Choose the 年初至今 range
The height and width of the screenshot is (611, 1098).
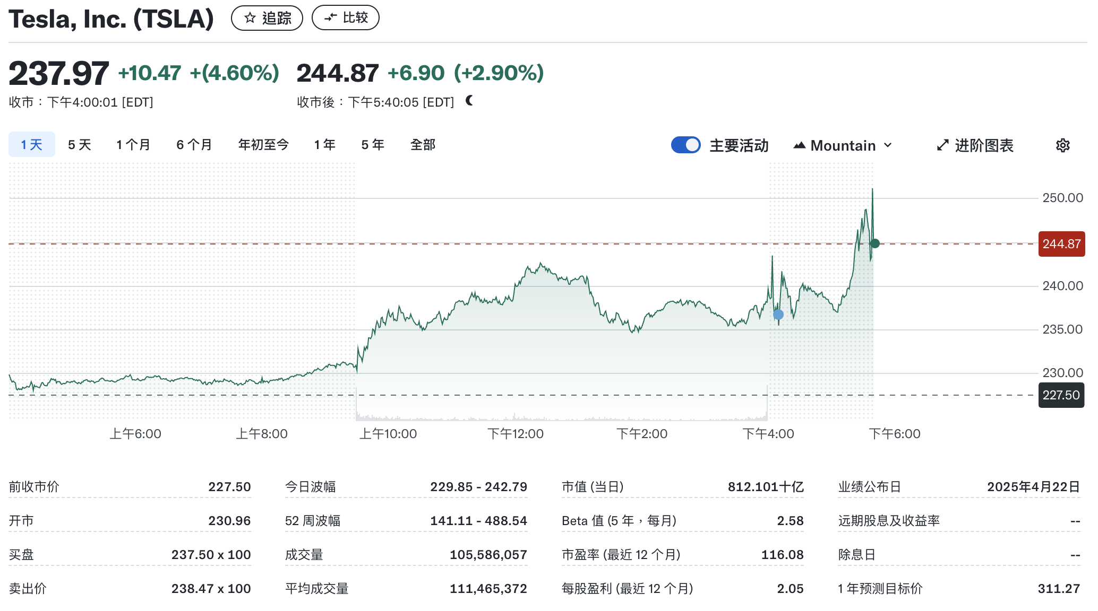(x=263, y=144)
